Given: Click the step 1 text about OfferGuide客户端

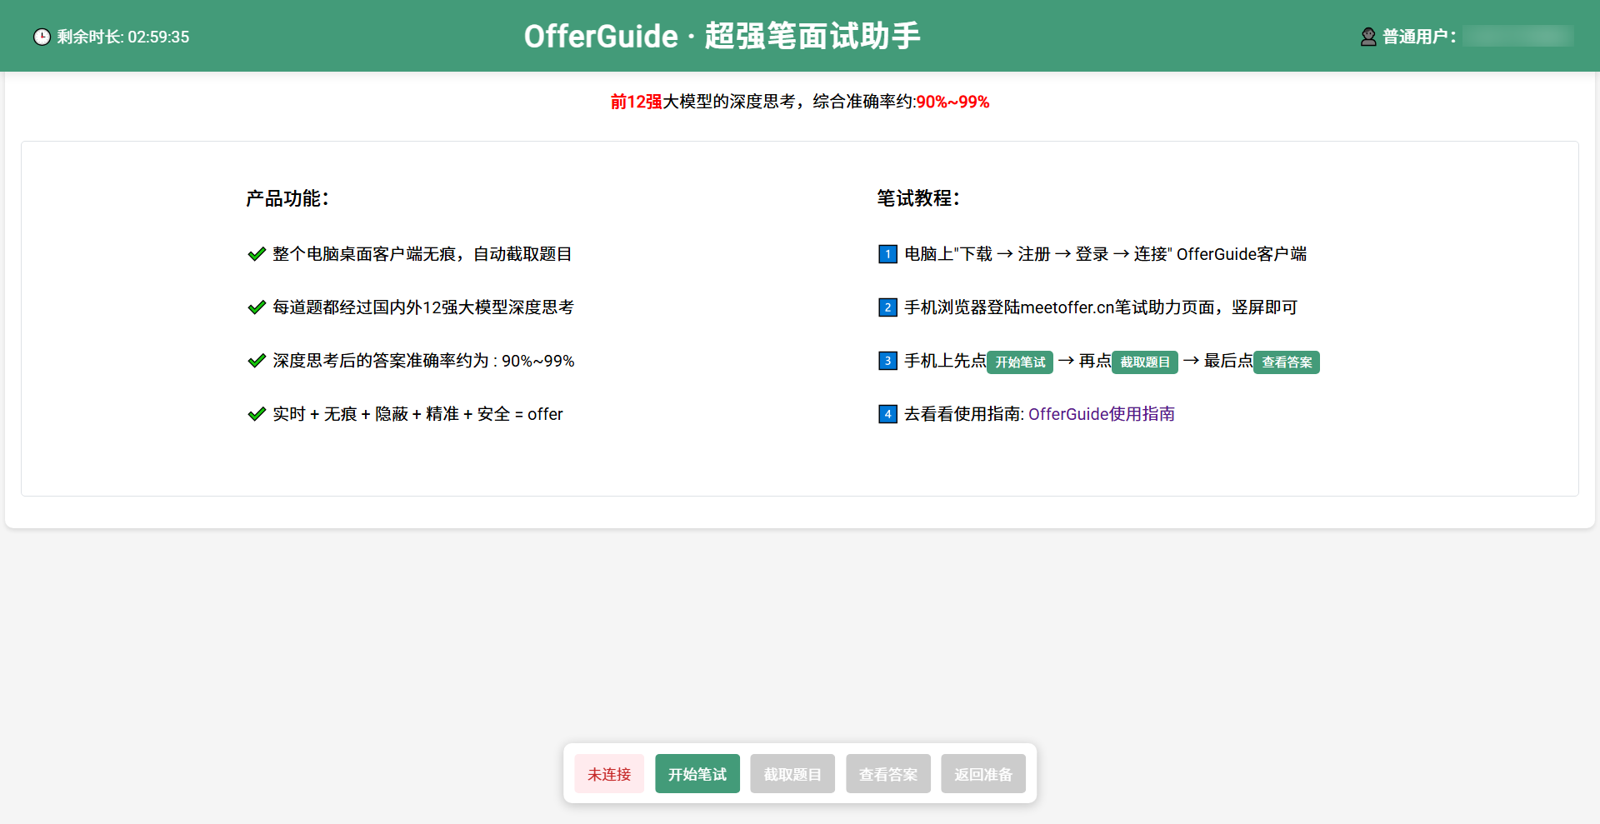Looking at the screenshot, I should tap(1106, 254).
